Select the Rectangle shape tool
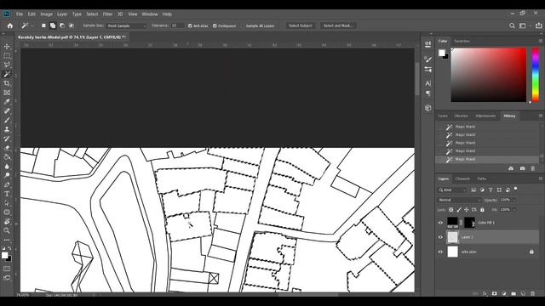Image resolution: width=545 pixels, height=306 pixels. click(7, 212)
